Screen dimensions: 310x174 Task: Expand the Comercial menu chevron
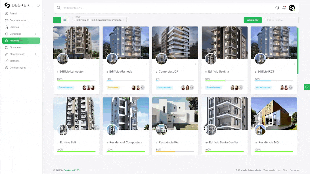35,34
